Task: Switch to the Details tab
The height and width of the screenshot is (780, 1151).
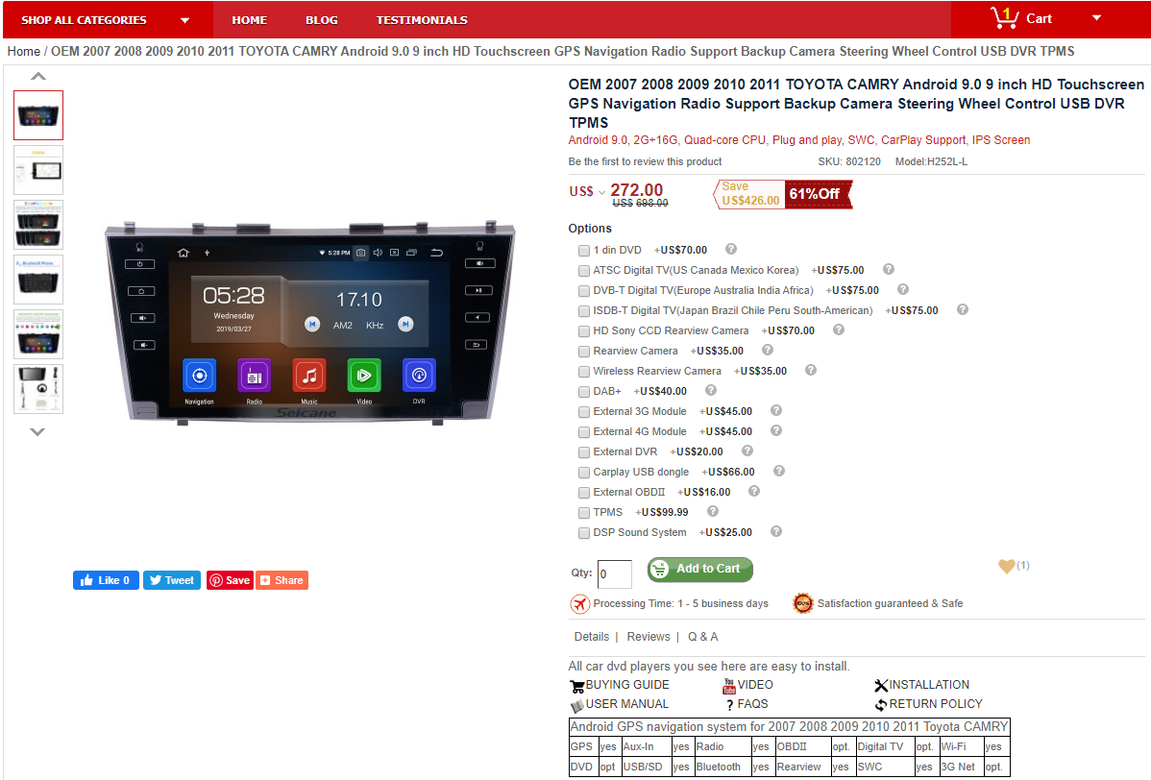Action: tap(592, 637)
